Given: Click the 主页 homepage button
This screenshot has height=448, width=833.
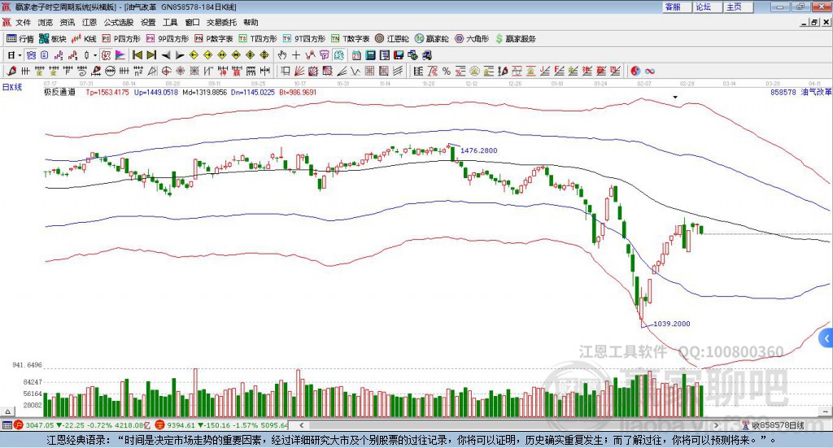Looking at the screenshot, I should 738,7.
